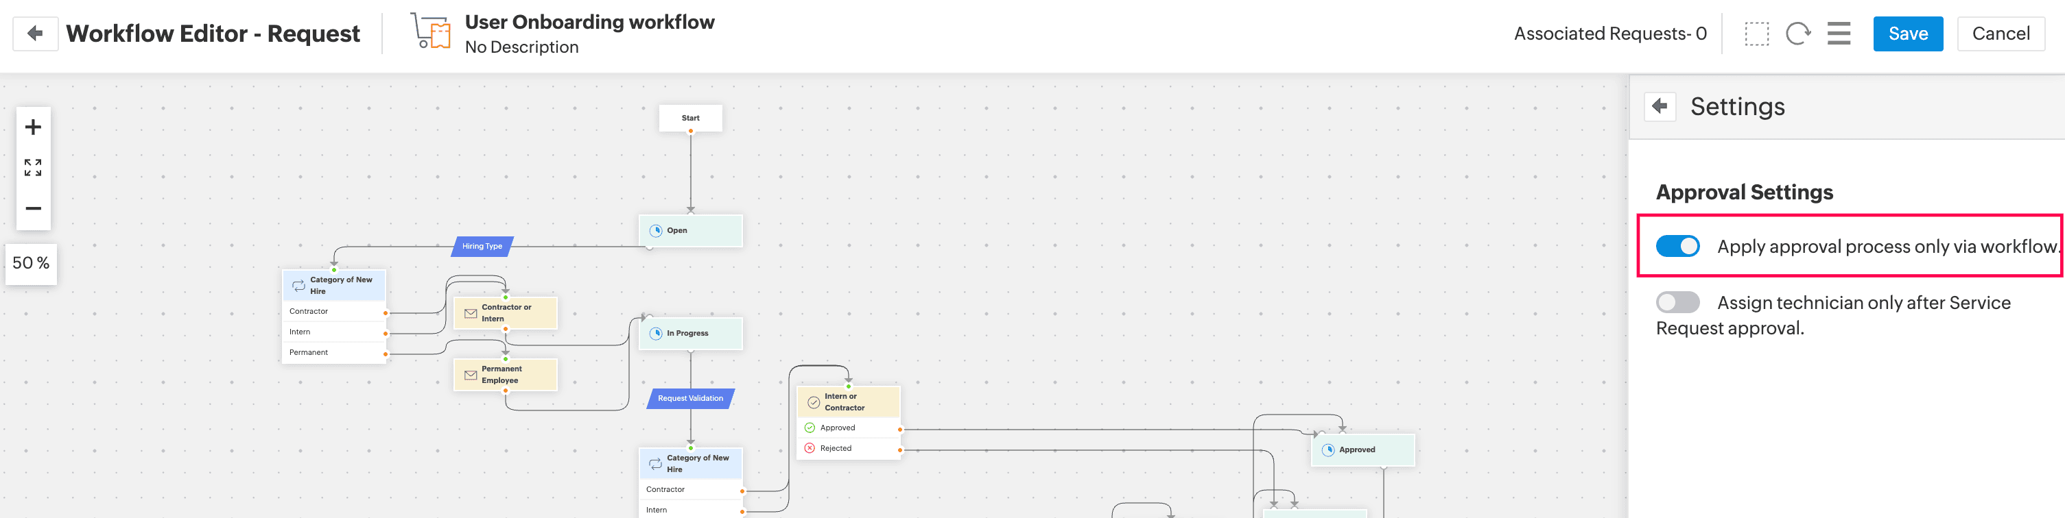
Task: Click clock icon on Approved status node
Action: [1327, 450]
